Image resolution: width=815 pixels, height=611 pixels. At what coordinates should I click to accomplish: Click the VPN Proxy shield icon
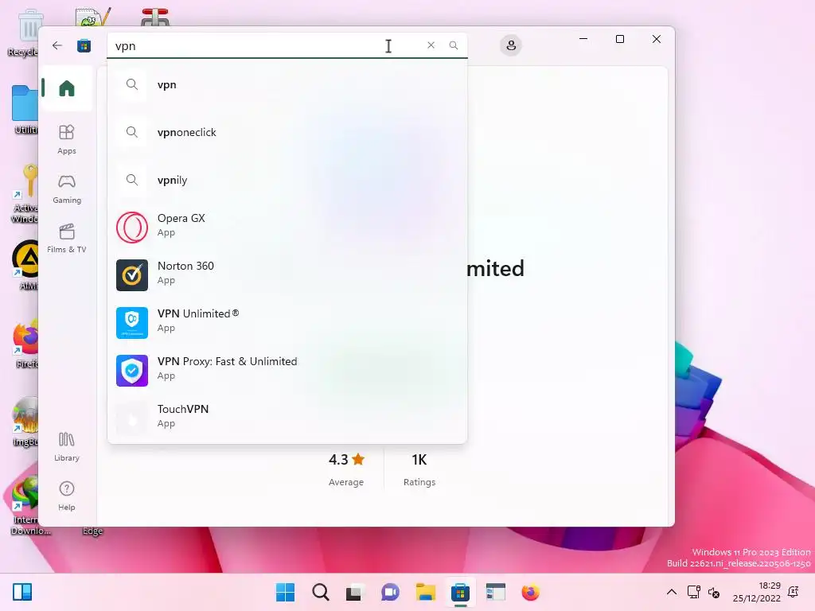132,371
